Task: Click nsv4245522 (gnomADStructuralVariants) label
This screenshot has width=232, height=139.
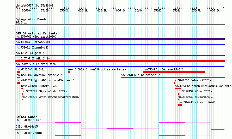Action: [x=51, y=97]
